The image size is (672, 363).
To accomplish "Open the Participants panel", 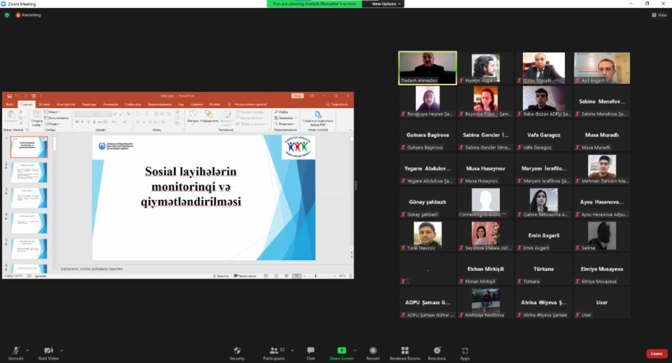I will 274,353.
